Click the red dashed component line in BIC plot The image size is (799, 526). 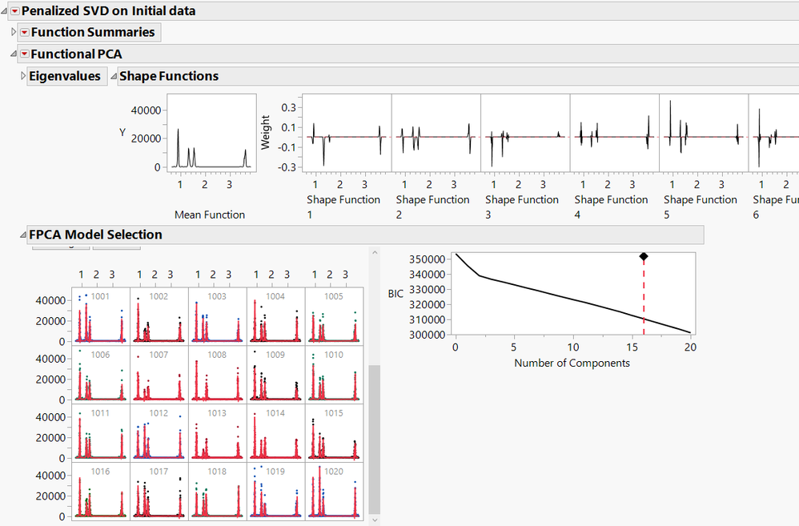(x=644, y=298)
